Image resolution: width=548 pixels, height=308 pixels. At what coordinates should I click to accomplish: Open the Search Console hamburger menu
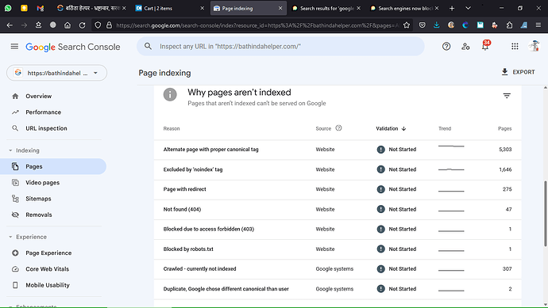point(14,47)
